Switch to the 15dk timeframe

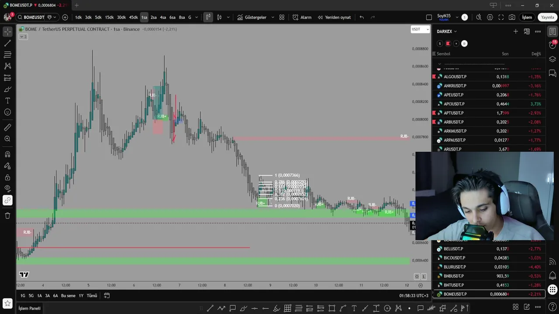[x=109, y=17]
